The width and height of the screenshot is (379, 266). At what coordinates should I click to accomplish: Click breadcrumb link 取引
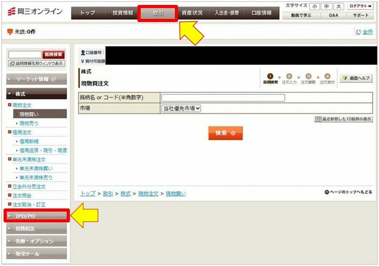click(x=108, y=194)
